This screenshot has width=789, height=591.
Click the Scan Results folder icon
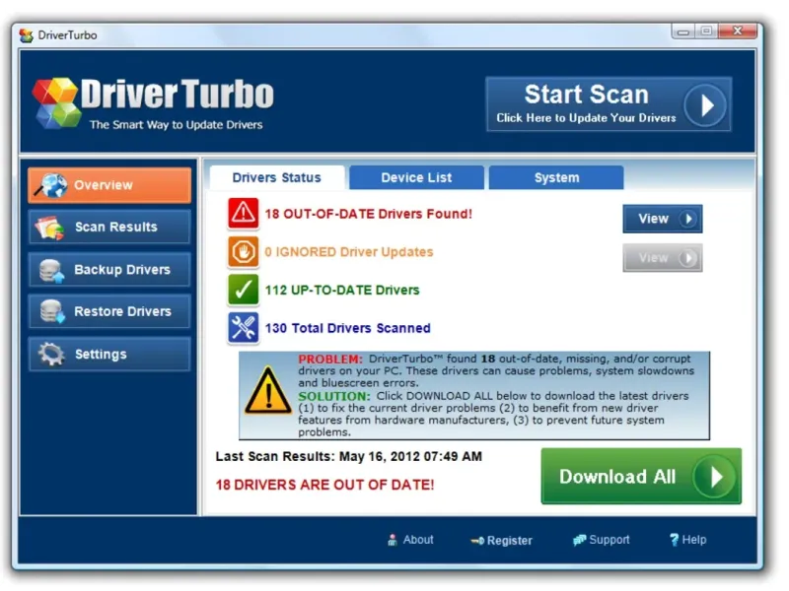click(x=49, y=228)
